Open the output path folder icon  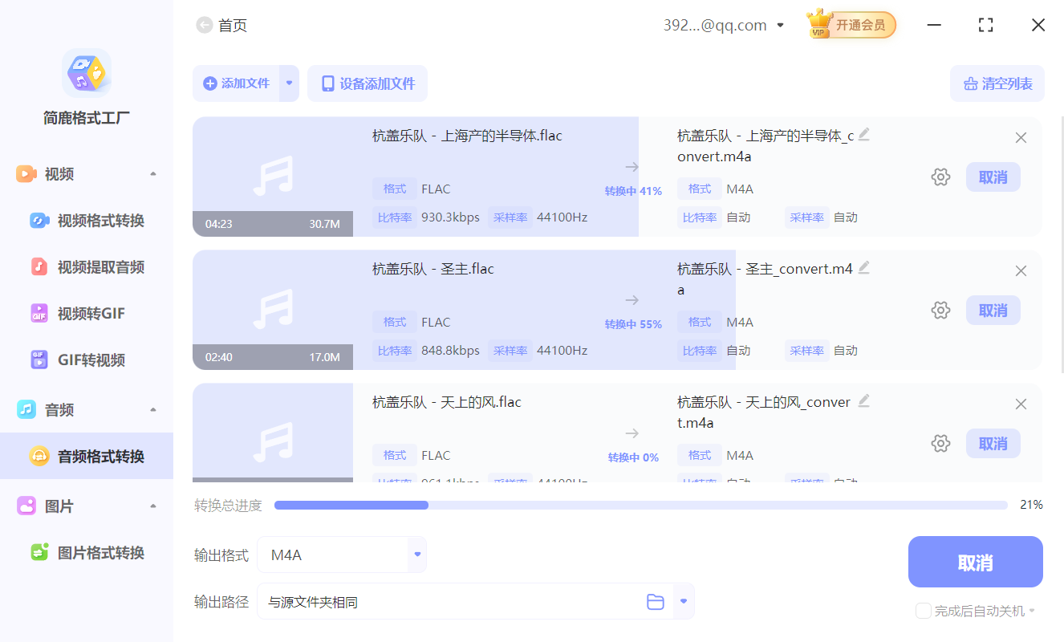[655, 600]
